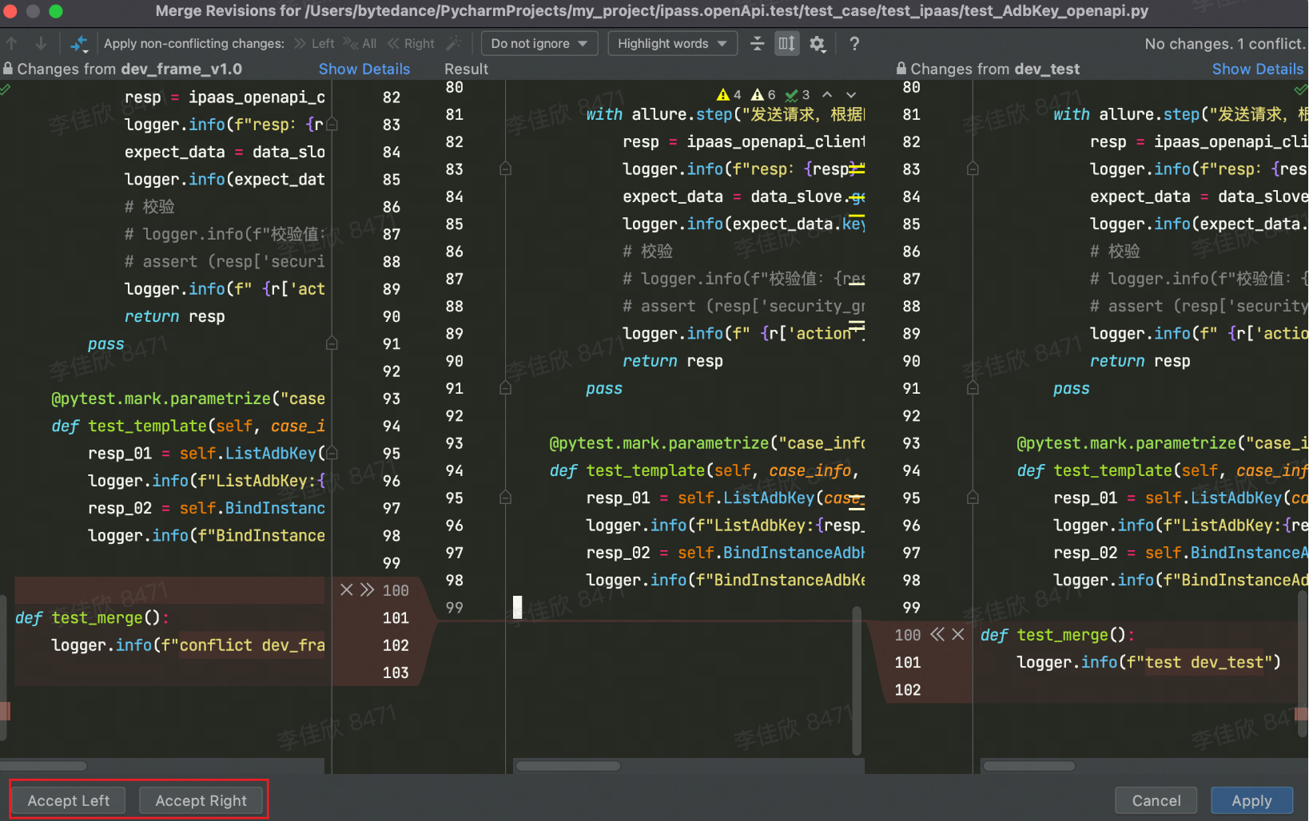The height and width of the screenshot is (821, 1309).
Task: Click Accept Right button
Action: (x=201, y=800)
